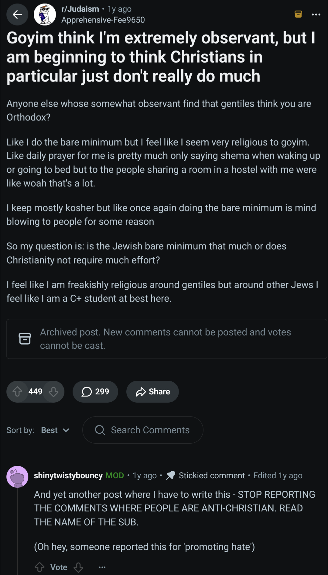Collapse the stickied comment thread line

click(x=17, y=531)
